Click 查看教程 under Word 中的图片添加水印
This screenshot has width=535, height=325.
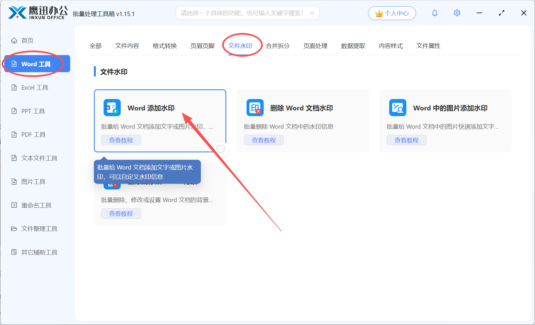pos(406,140)
